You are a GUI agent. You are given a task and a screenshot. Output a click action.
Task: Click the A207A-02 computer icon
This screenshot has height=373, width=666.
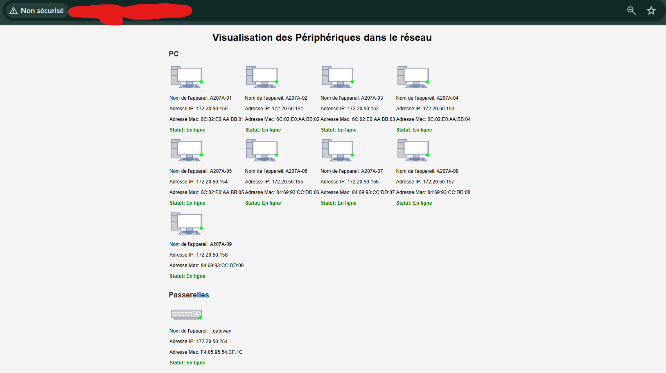262,77
